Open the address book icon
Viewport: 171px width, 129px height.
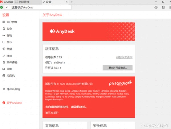coord(163,7)
